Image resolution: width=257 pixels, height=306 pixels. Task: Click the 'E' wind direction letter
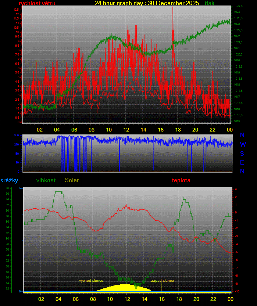click(x=242, y=162)
